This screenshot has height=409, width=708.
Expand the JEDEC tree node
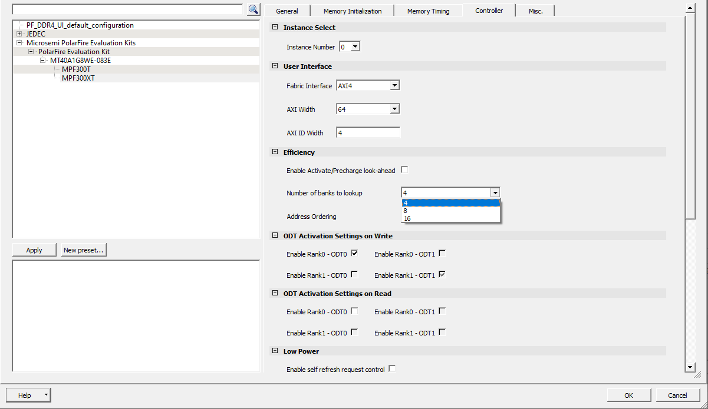coord(19,34)
